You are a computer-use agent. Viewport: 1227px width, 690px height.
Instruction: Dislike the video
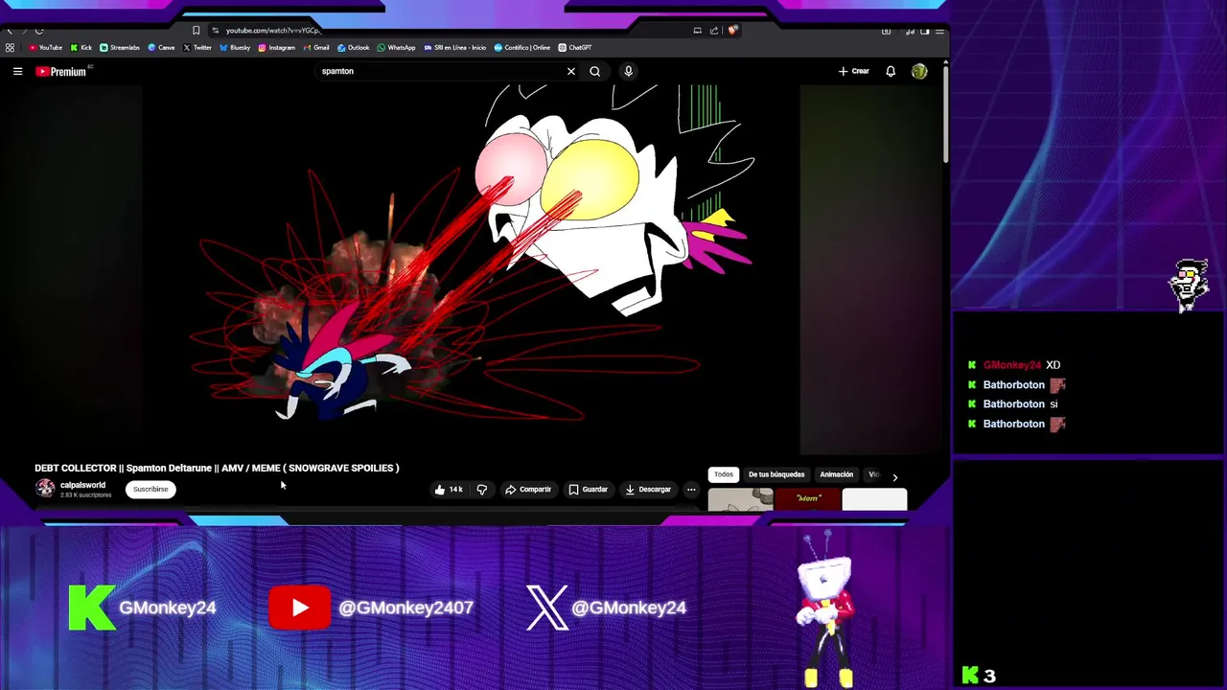482,490
